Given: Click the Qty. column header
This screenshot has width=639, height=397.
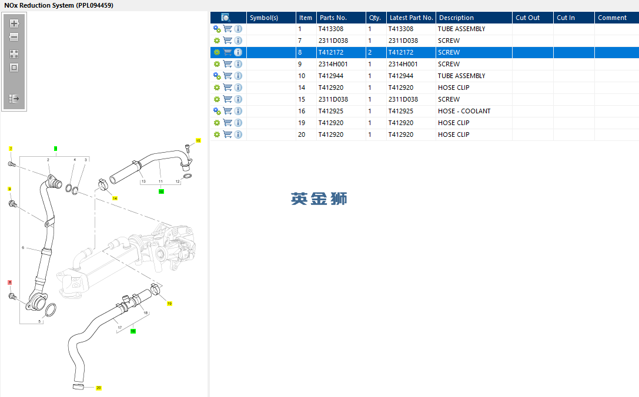Looking at the screenshot, I should click(376, 18).
